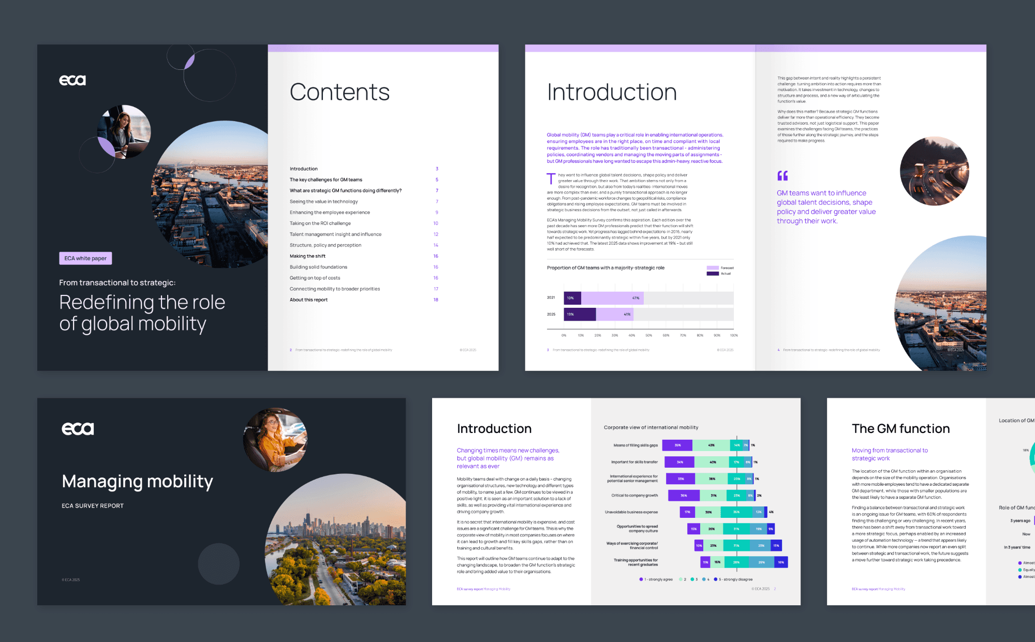
Task: Click the eca logo on Managing mobility cover
Action: point(78,428)
